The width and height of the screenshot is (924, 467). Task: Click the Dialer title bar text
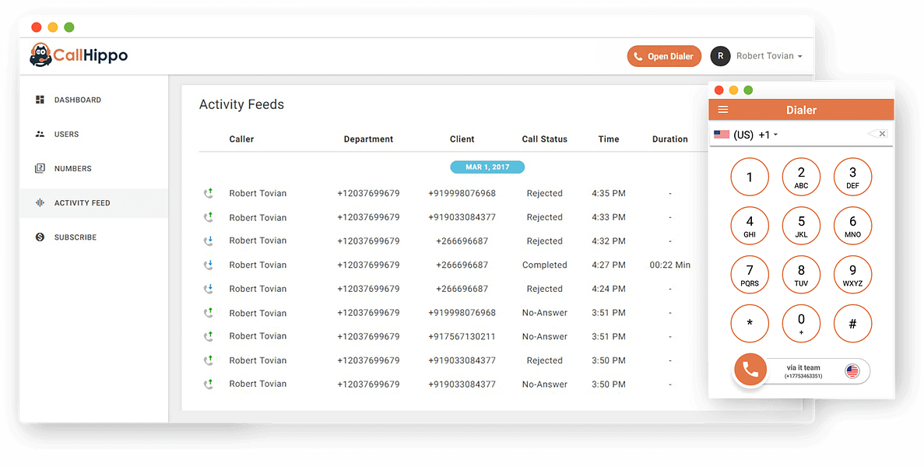click(x=802, y=110)
